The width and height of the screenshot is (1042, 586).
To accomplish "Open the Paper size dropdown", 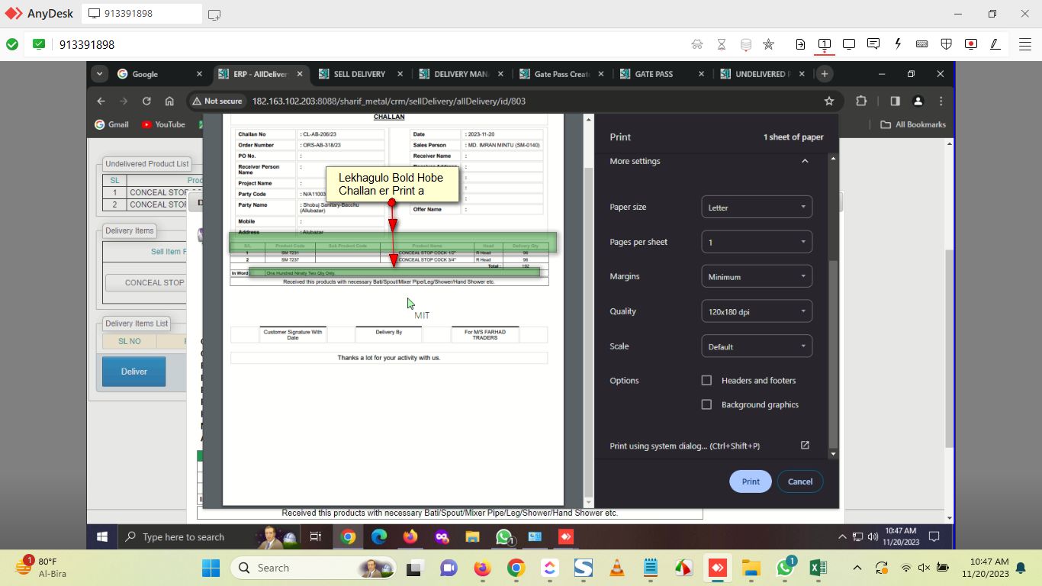I will [x=756, y=208].
